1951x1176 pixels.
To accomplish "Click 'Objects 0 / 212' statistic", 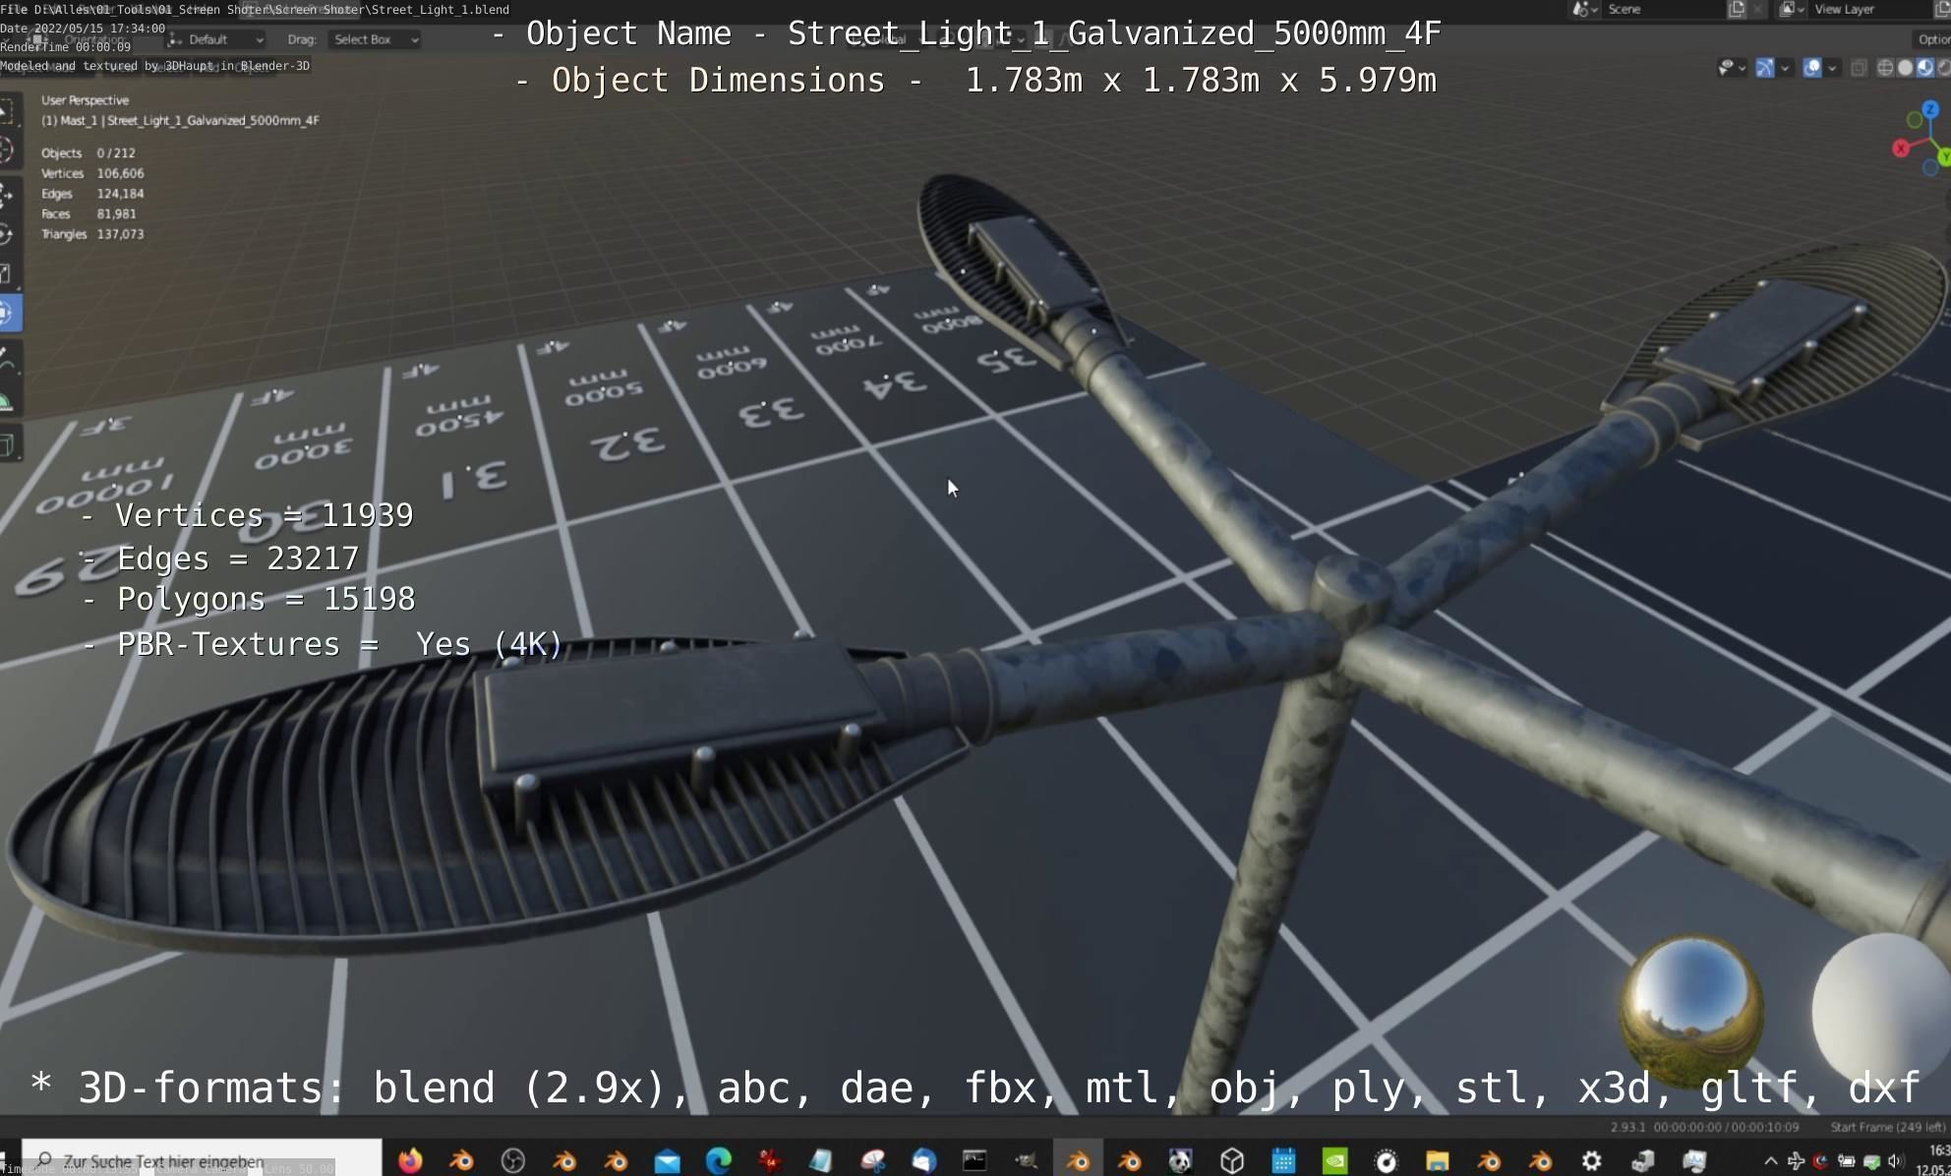I will (89, 153).
